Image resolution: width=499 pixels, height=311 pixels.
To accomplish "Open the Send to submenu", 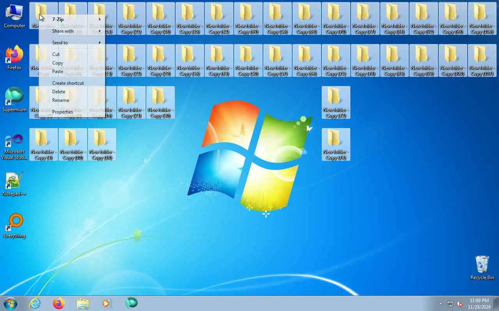I will tap(72, 43).
